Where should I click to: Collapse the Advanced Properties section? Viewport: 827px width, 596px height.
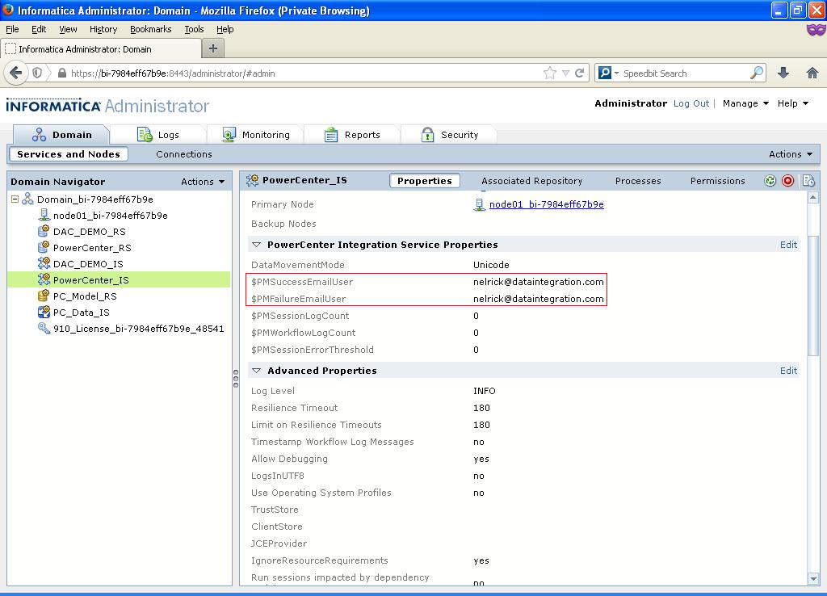pyautogui.click(x=256, y=371)
